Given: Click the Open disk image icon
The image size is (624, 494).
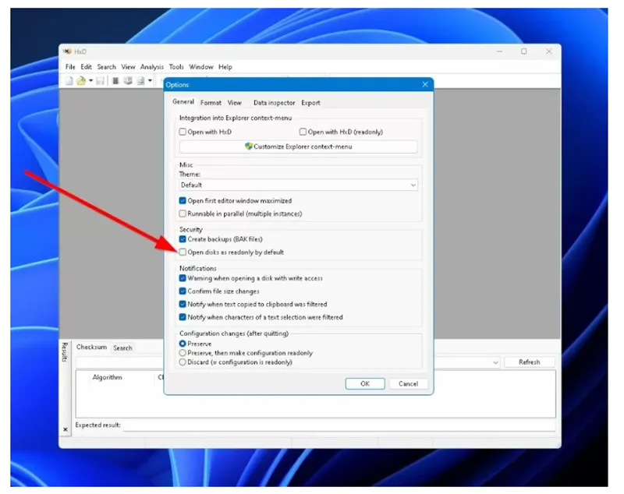Looking at the screenshot, I should tap(140, 81).
